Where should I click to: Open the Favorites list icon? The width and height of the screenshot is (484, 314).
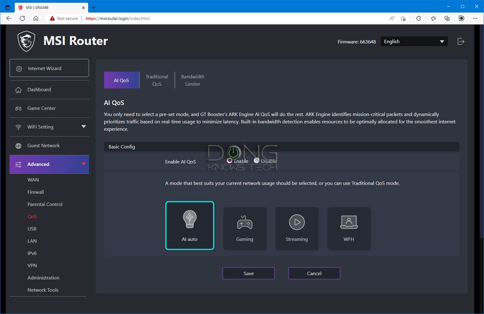(x=433, y=18)
